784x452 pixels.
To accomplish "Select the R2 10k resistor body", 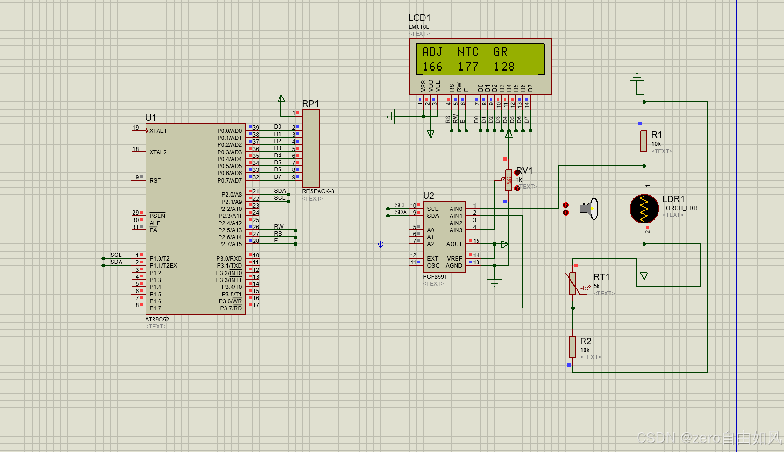I will point(573,347).
